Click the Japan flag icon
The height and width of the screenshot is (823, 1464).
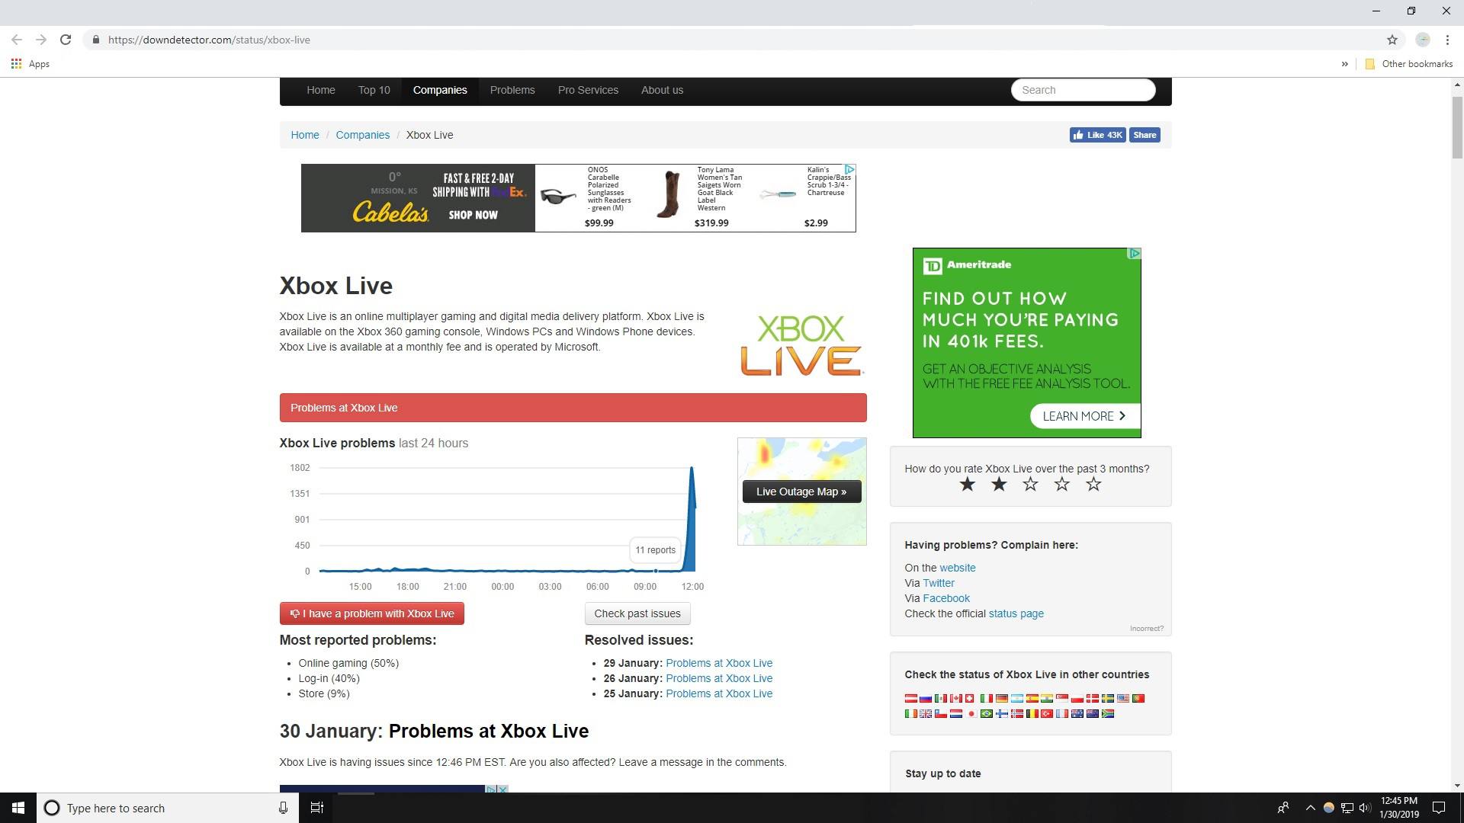(971, 713)
